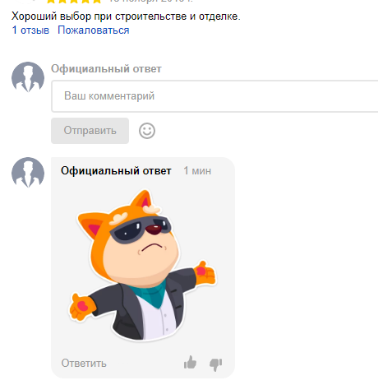The height and width of the screenshot is (385, 378).
Task: Click the yellow star rating above the review
Action: point(74,1)
